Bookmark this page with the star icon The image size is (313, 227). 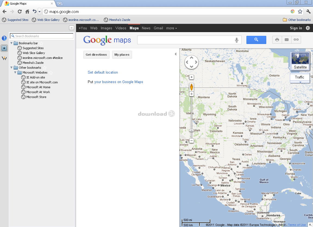(300, 12)
